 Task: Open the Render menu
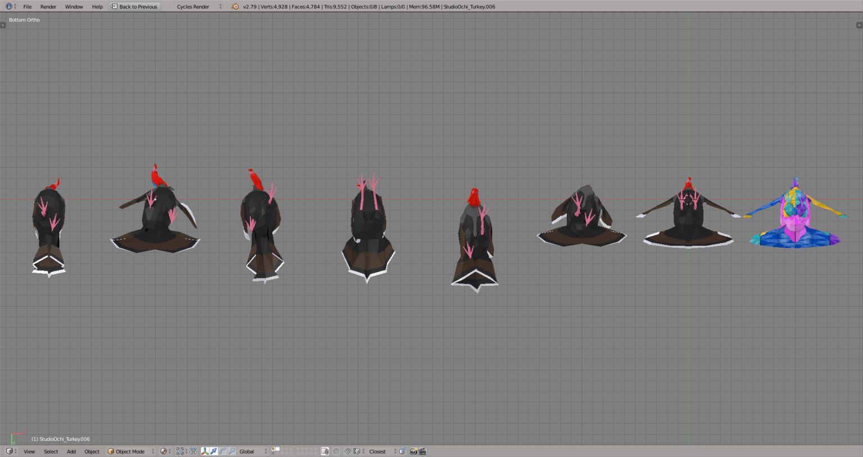coord(48,6)
